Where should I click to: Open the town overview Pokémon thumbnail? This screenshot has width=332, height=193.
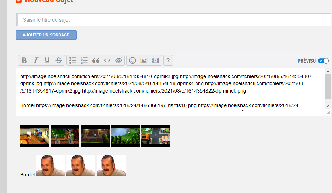point(156,136)
